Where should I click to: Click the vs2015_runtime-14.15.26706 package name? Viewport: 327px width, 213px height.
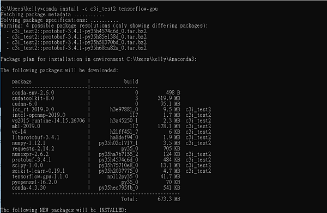(49, 121)
